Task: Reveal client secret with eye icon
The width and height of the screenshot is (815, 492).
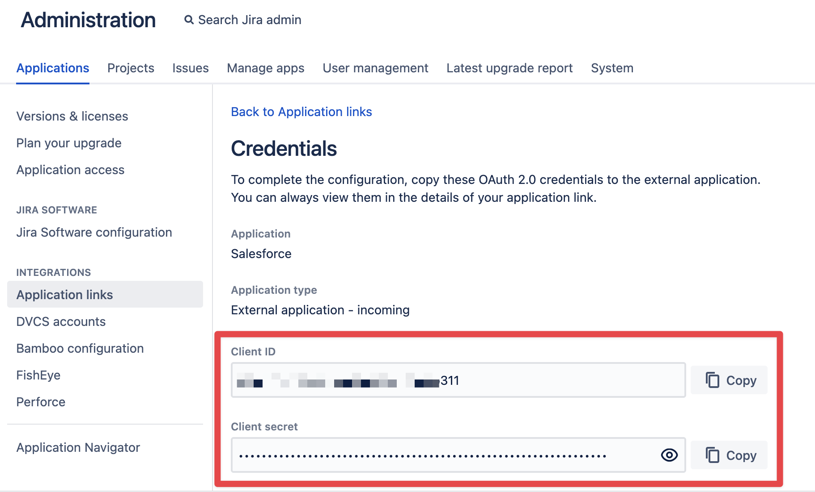Action: coord(669,455)
